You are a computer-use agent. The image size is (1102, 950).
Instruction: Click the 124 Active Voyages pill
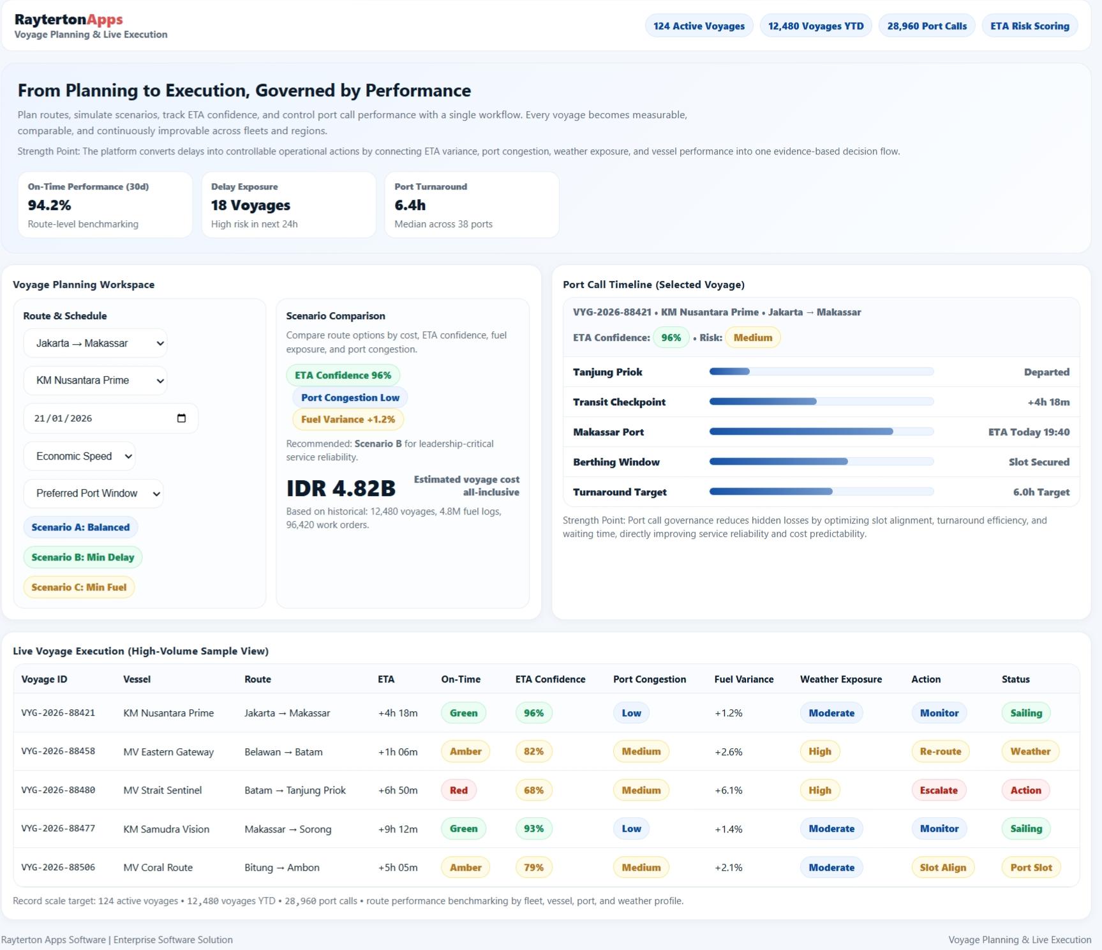coord(699,26)
